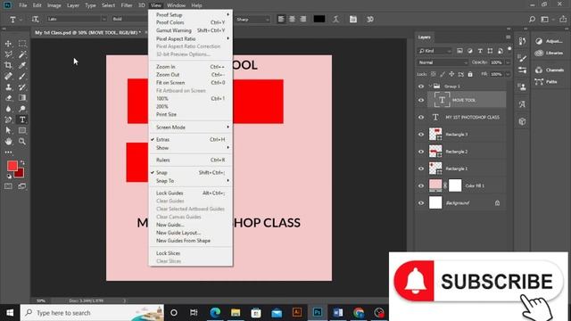Hide the Rectangle 3 layer
The image size is (571, 321).
click(421, 135)
